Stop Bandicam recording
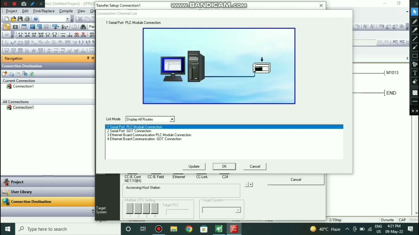The image size is (419, 235). point(14,4)
